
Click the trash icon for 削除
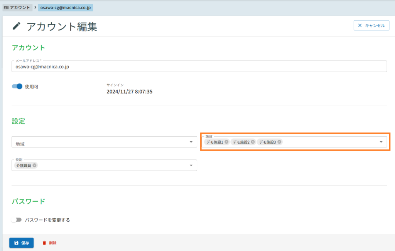[44, 243]
